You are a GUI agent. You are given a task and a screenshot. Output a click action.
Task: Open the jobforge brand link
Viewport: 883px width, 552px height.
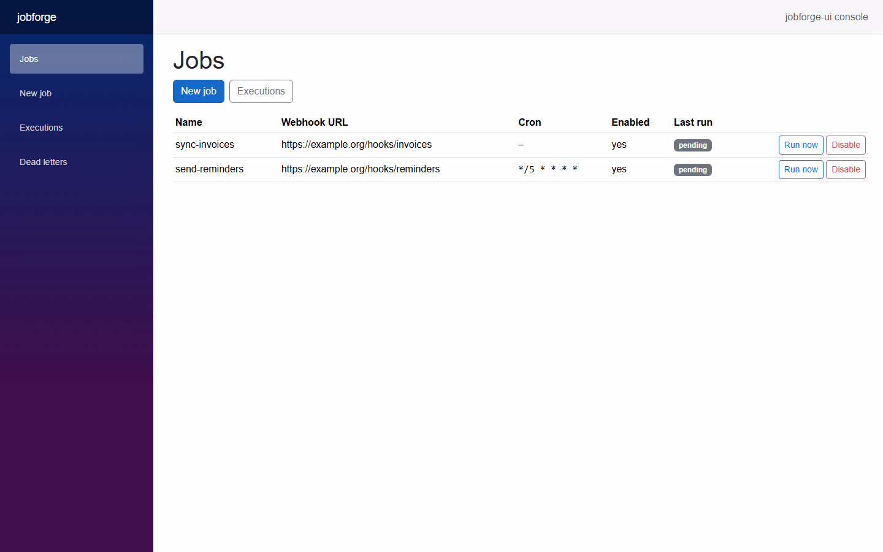pos(37,17)
